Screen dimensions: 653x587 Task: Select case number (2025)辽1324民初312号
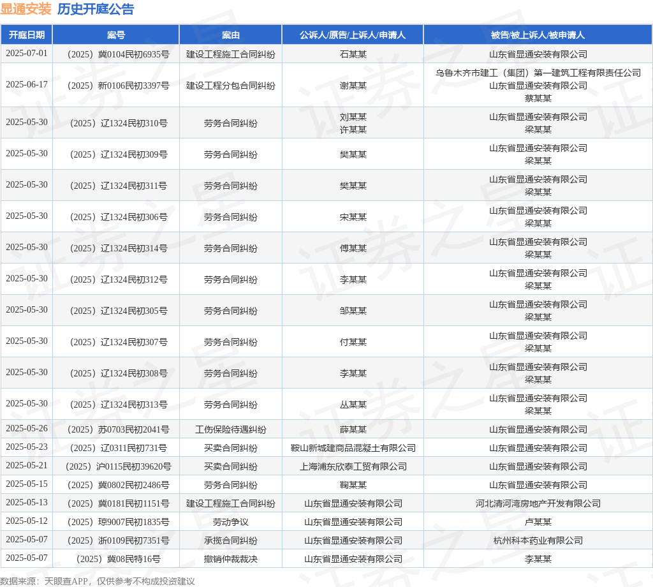(117, 279)
